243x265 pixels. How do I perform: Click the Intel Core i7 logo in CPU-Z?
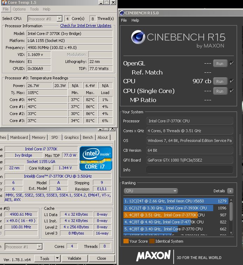[x=96, y=158]
